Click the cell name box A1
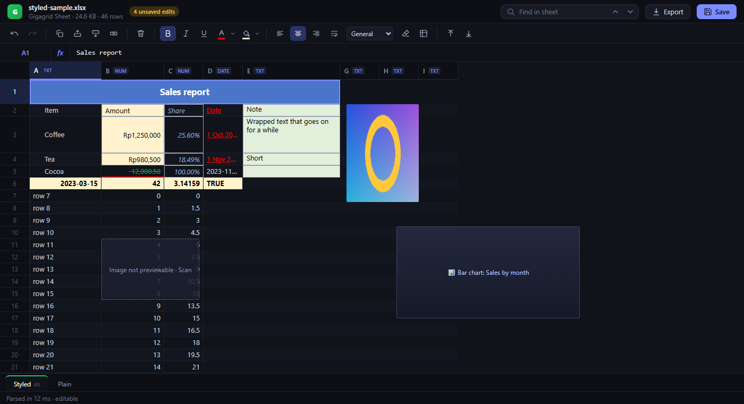The height and width of the screenshot is (404, 744). 26,53
